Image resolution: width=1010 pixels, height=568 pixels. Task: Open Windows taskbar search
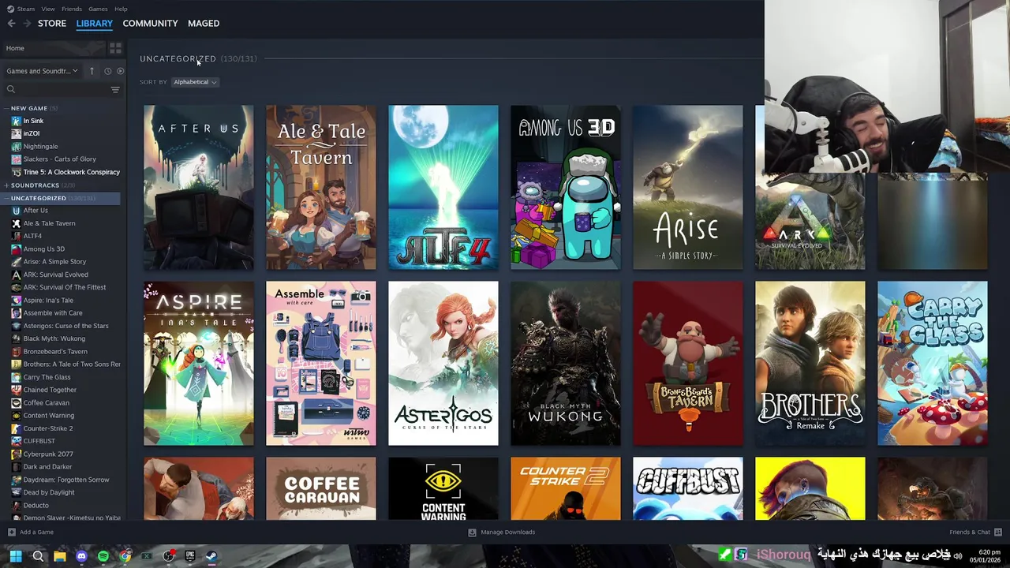[38, 556]
